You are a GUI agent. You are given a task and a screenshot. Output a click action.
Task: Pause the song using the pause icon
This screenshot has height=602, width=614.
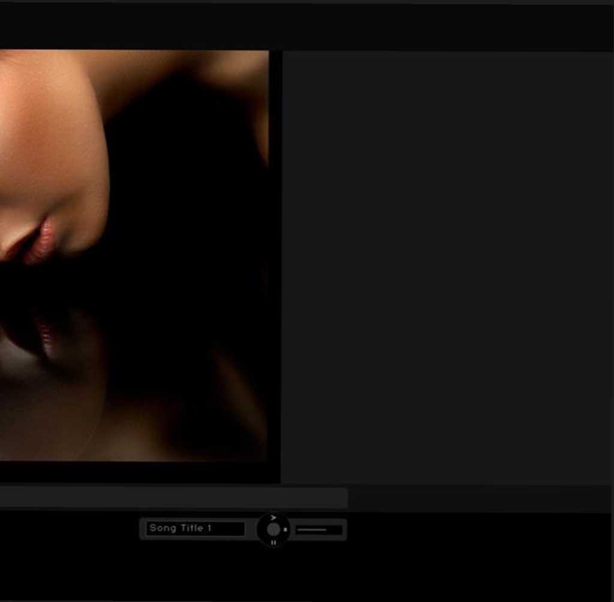pyautogui.click(x=273, y=543)
